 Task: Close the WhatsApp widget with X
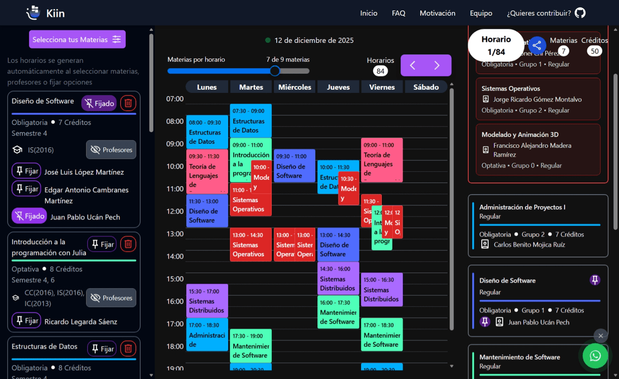point(601,336)
